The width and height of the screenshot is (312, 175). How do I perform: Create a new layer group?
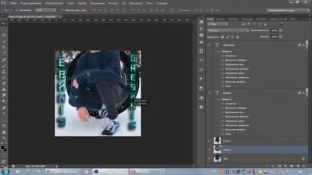(x=292, y=166)
